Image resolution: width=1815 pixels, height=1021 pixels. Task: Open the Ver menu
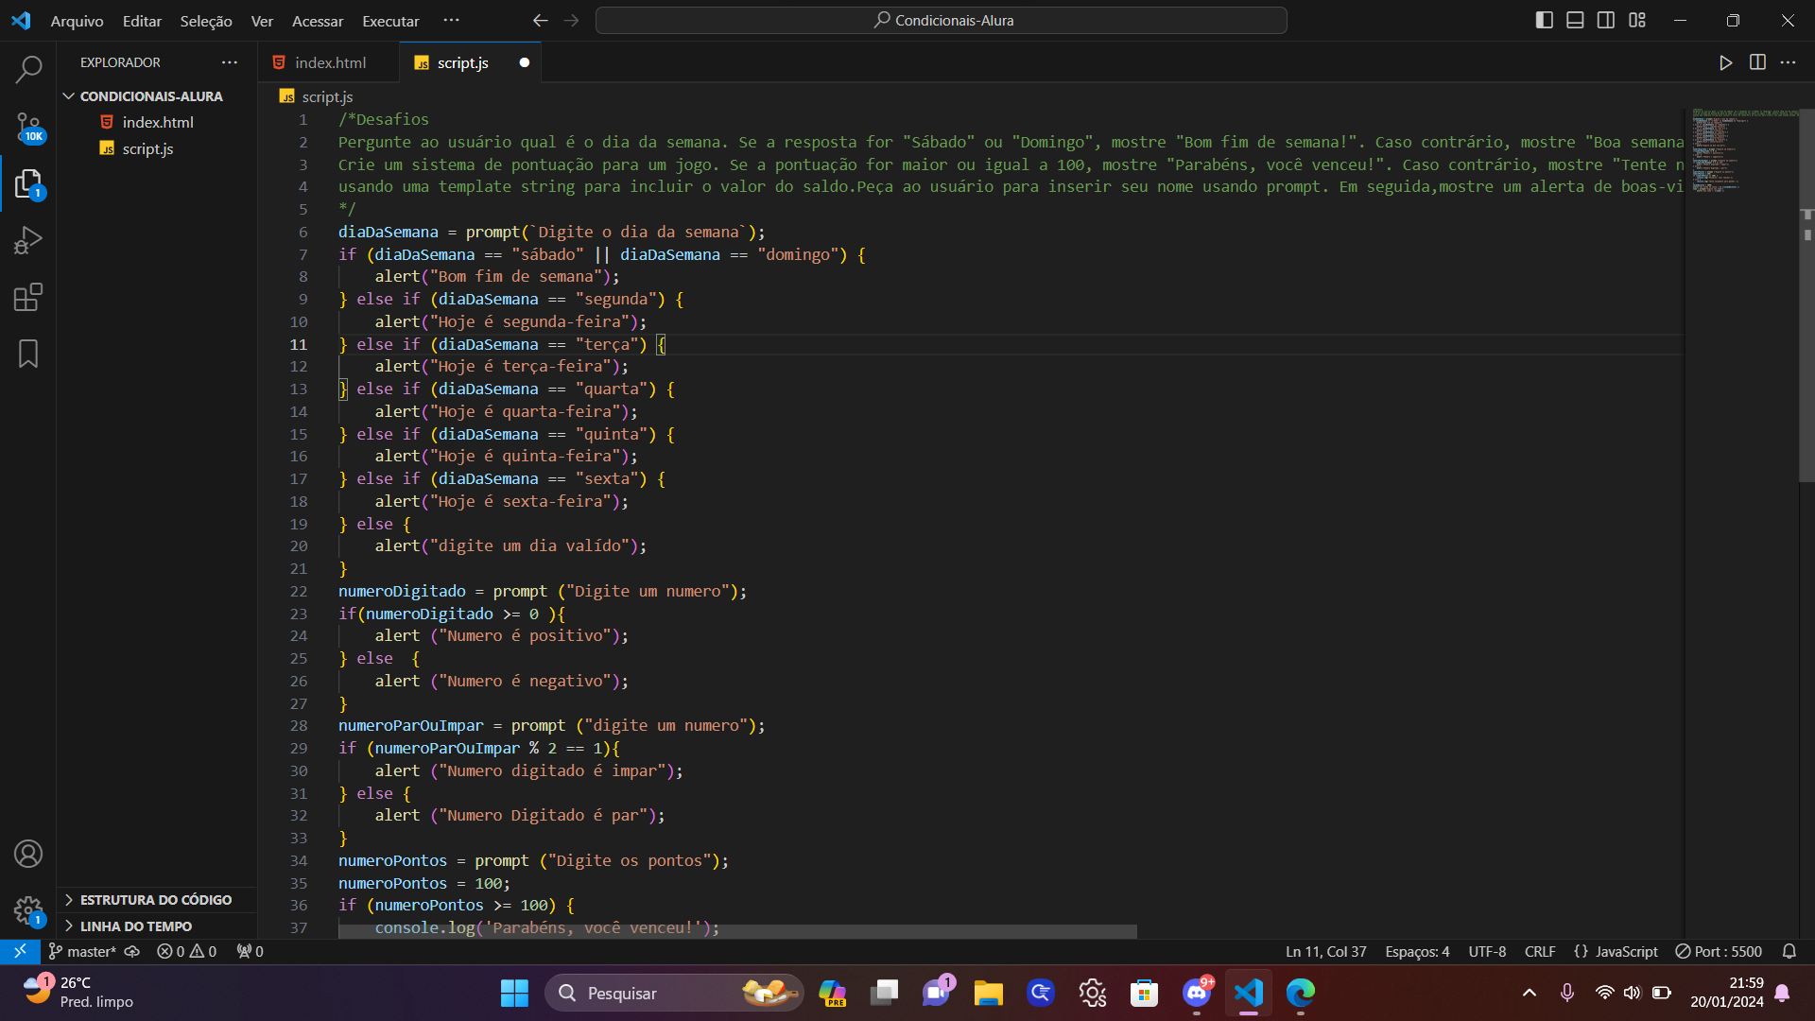[x=262, y=21]
